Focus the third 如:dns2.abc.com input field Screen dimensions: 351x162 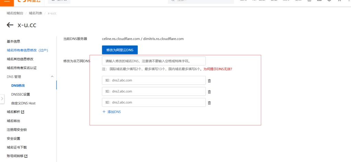[154, 102]
